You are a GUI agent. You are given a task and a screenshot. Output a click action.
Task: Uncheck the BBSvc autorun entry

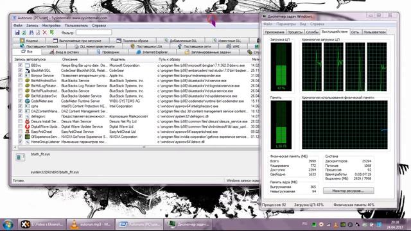pos(20,65)
